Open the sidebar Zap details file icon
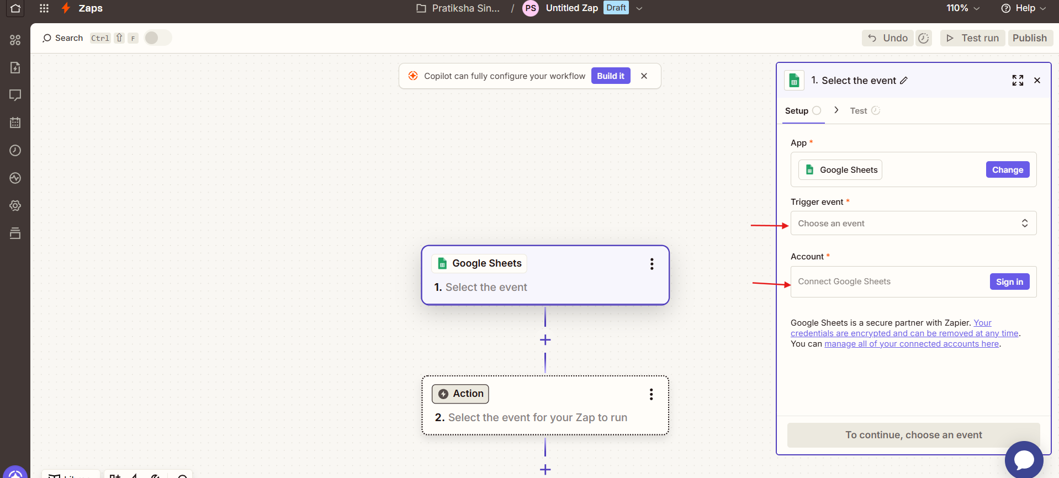The width and height of the screenshot is (1059, 478). click(x=15, y=67)
